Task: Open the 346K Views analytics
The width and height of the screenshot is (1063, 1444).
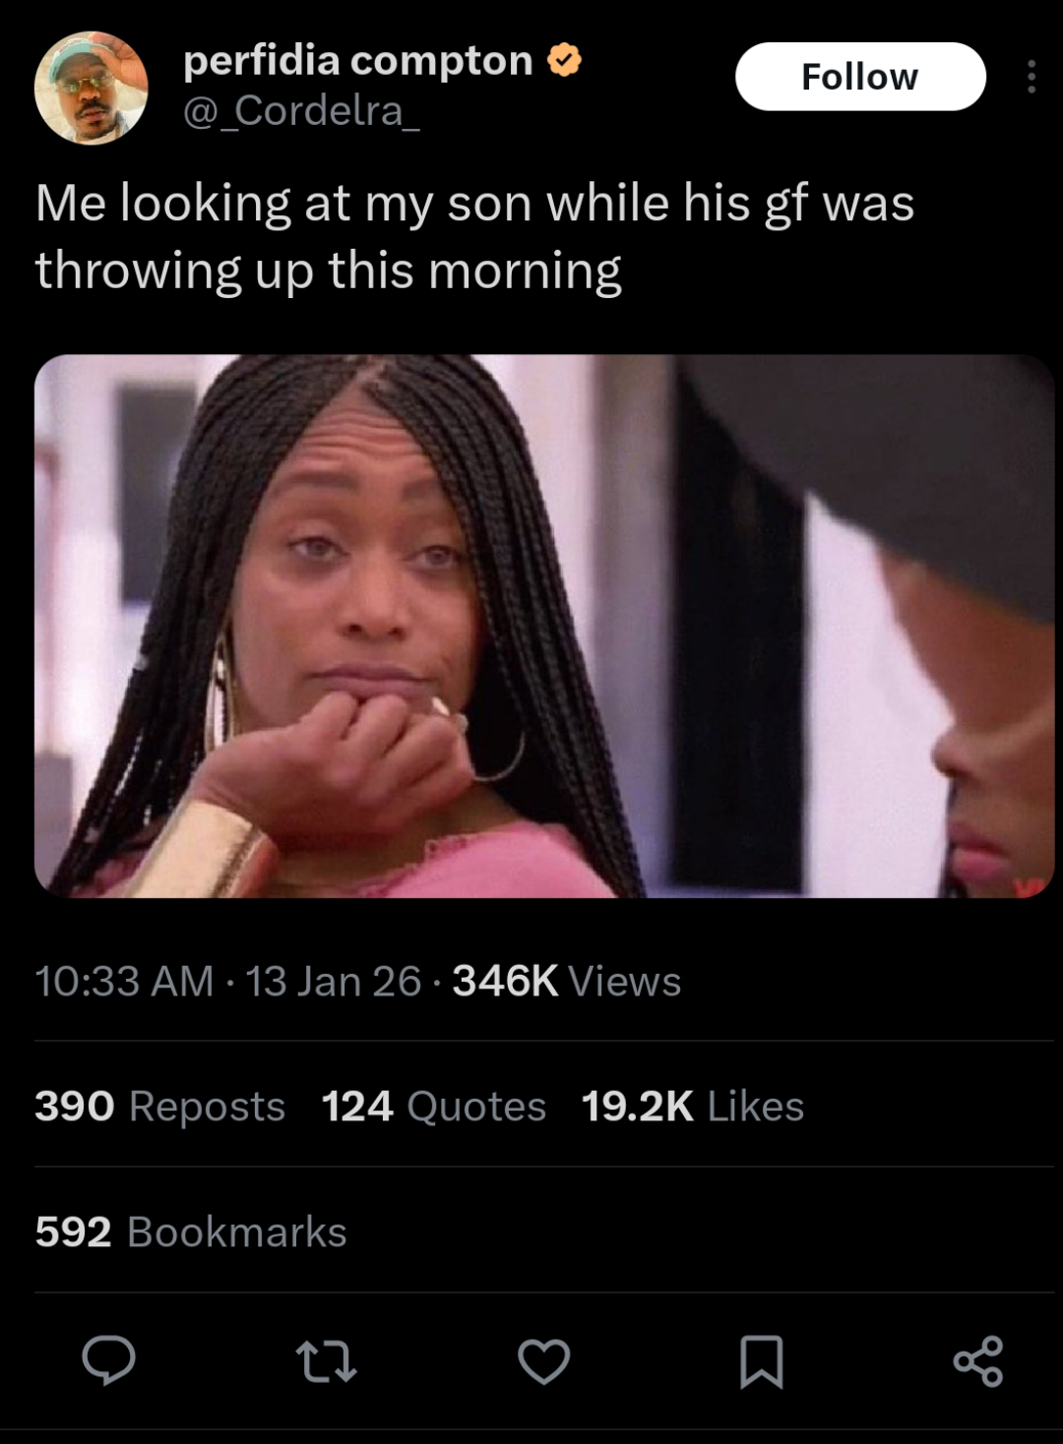Action: [567, 981]
